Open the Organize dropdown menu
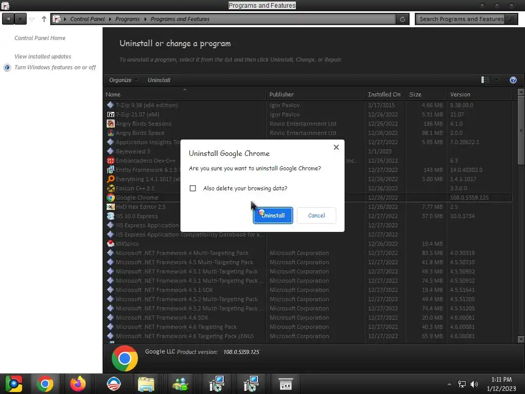This screenshot has width=525, height=394. click(123, 80)
